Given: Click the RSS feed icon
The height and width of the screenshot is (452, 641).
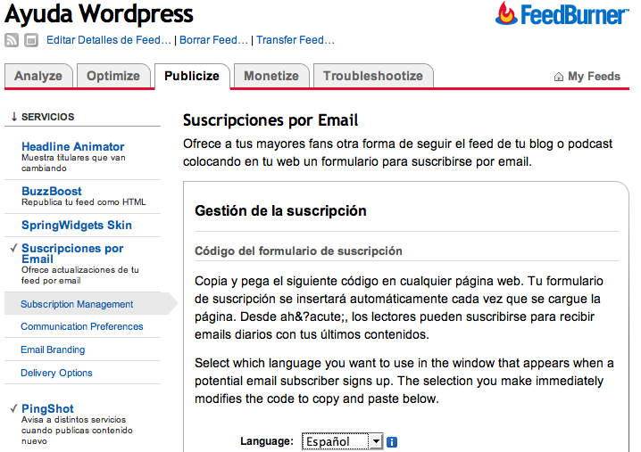Looking at the screenshot, I should [x=12, y=40].
